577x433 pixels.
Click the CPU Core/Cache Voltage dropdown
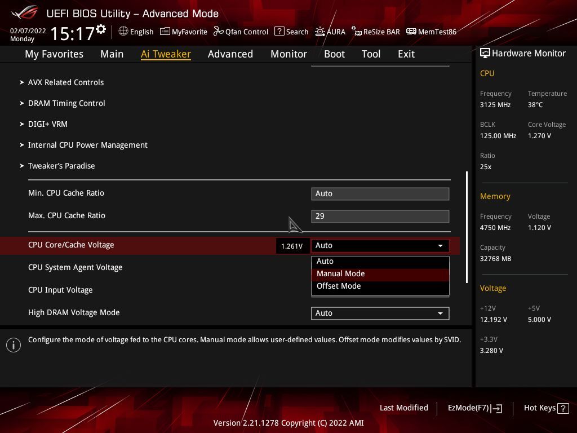point(380,246)
